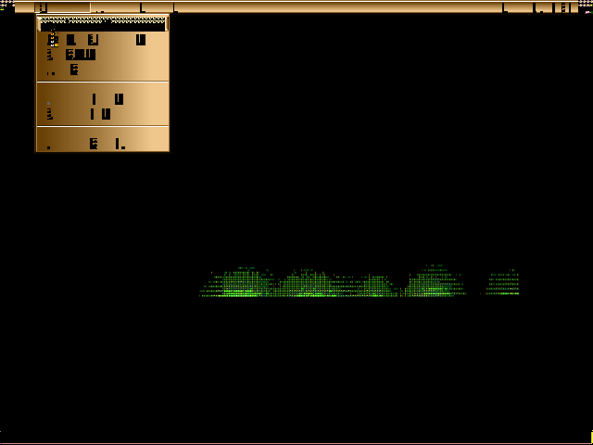Click the yellow icon beside the first dropdown entry
The height and width of the screenshot is (445, 593).
52,40
